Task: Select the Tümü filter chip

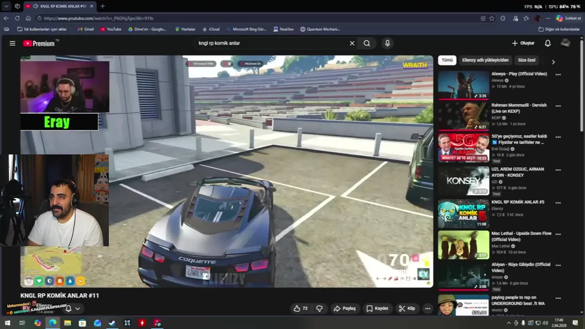Action: (447, 60)
